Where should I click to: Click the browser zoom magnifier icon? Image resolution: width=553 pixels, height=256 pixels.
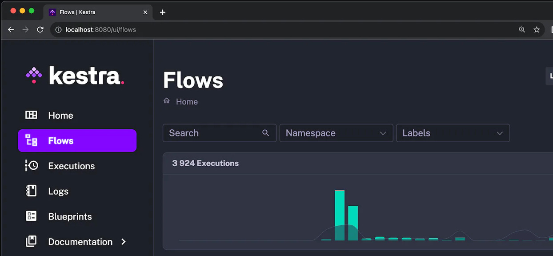(522, 30)
